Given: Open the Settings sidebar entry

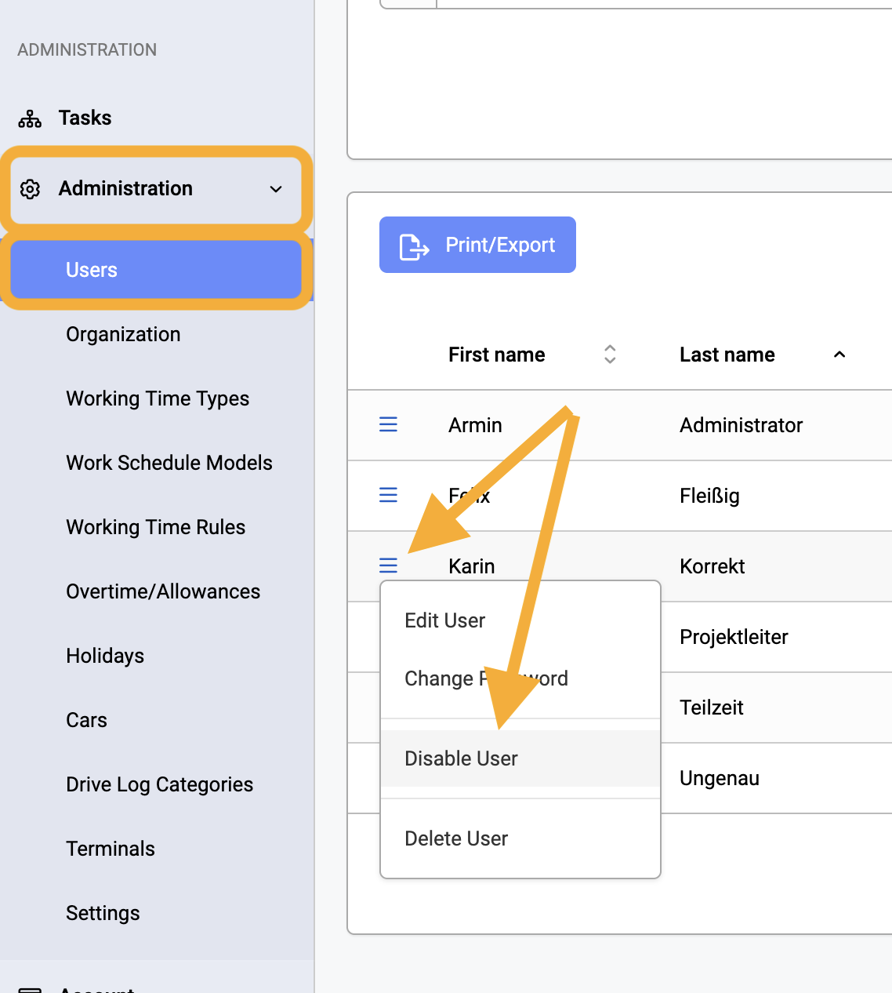Looking at the screenshot, I should point(103,913).
